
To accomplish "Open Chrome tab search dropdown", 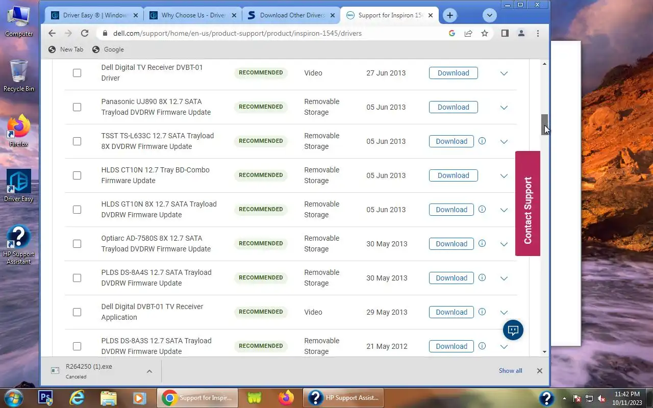I will pos(490,15).
